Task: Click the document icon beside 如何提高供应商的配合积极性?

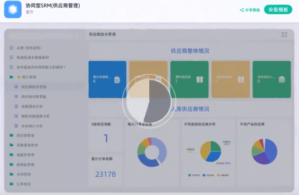Action: click(11, 67)
